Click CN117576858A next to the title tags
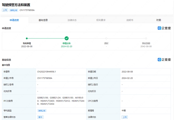This screenshot has width=174, height=120. pyautogui.click(x=27, y=10)
